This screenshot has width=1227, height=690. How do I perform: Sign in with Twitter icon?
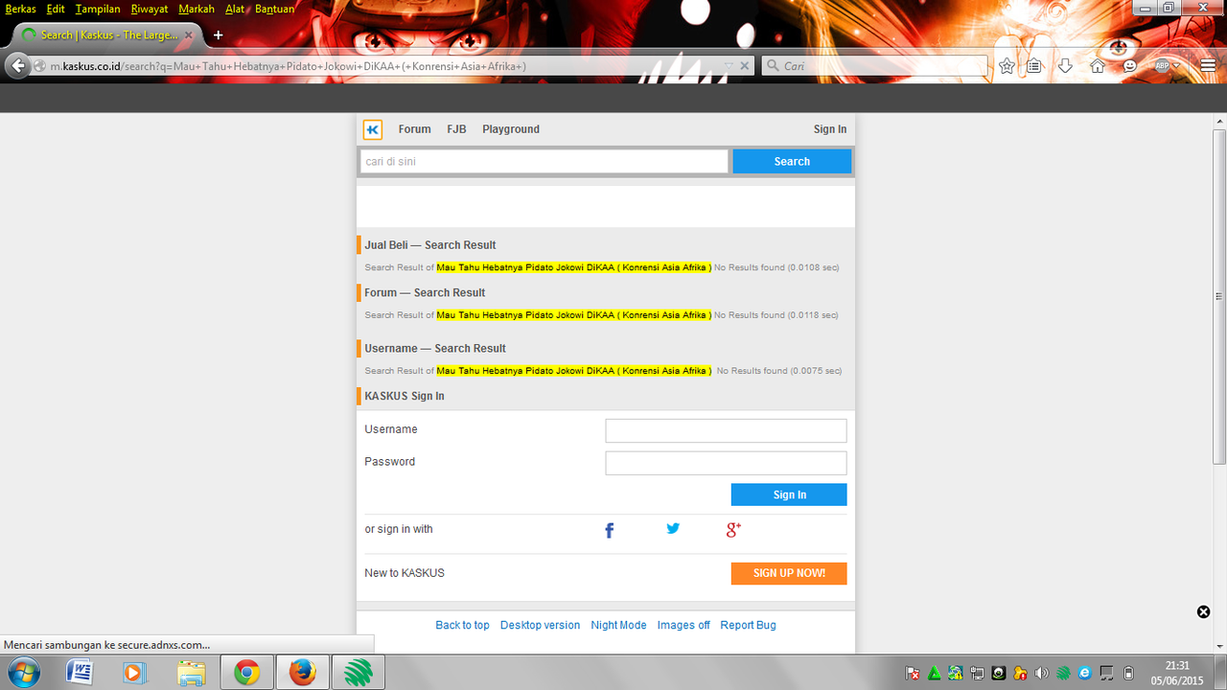(673, 528)
